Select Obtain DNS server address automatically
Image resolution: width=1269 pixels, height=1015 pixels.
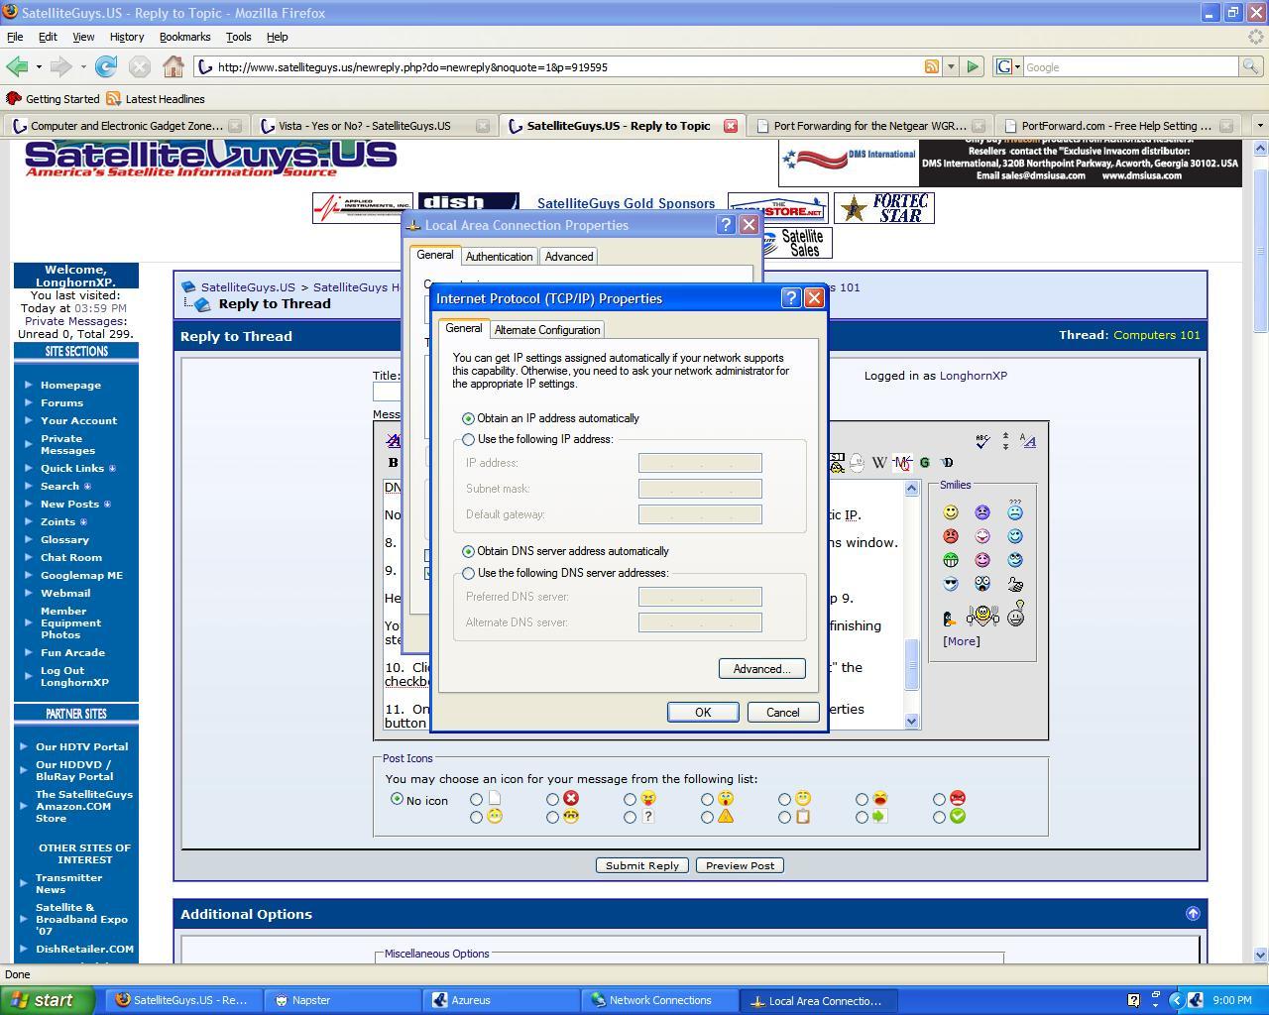tap(468, 551)
